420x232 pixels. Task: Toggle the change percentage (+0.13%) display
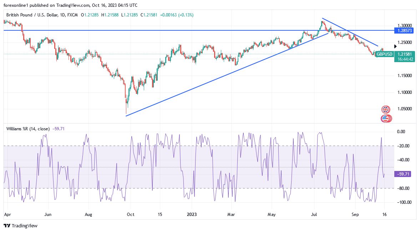click(x=186, y=15)
